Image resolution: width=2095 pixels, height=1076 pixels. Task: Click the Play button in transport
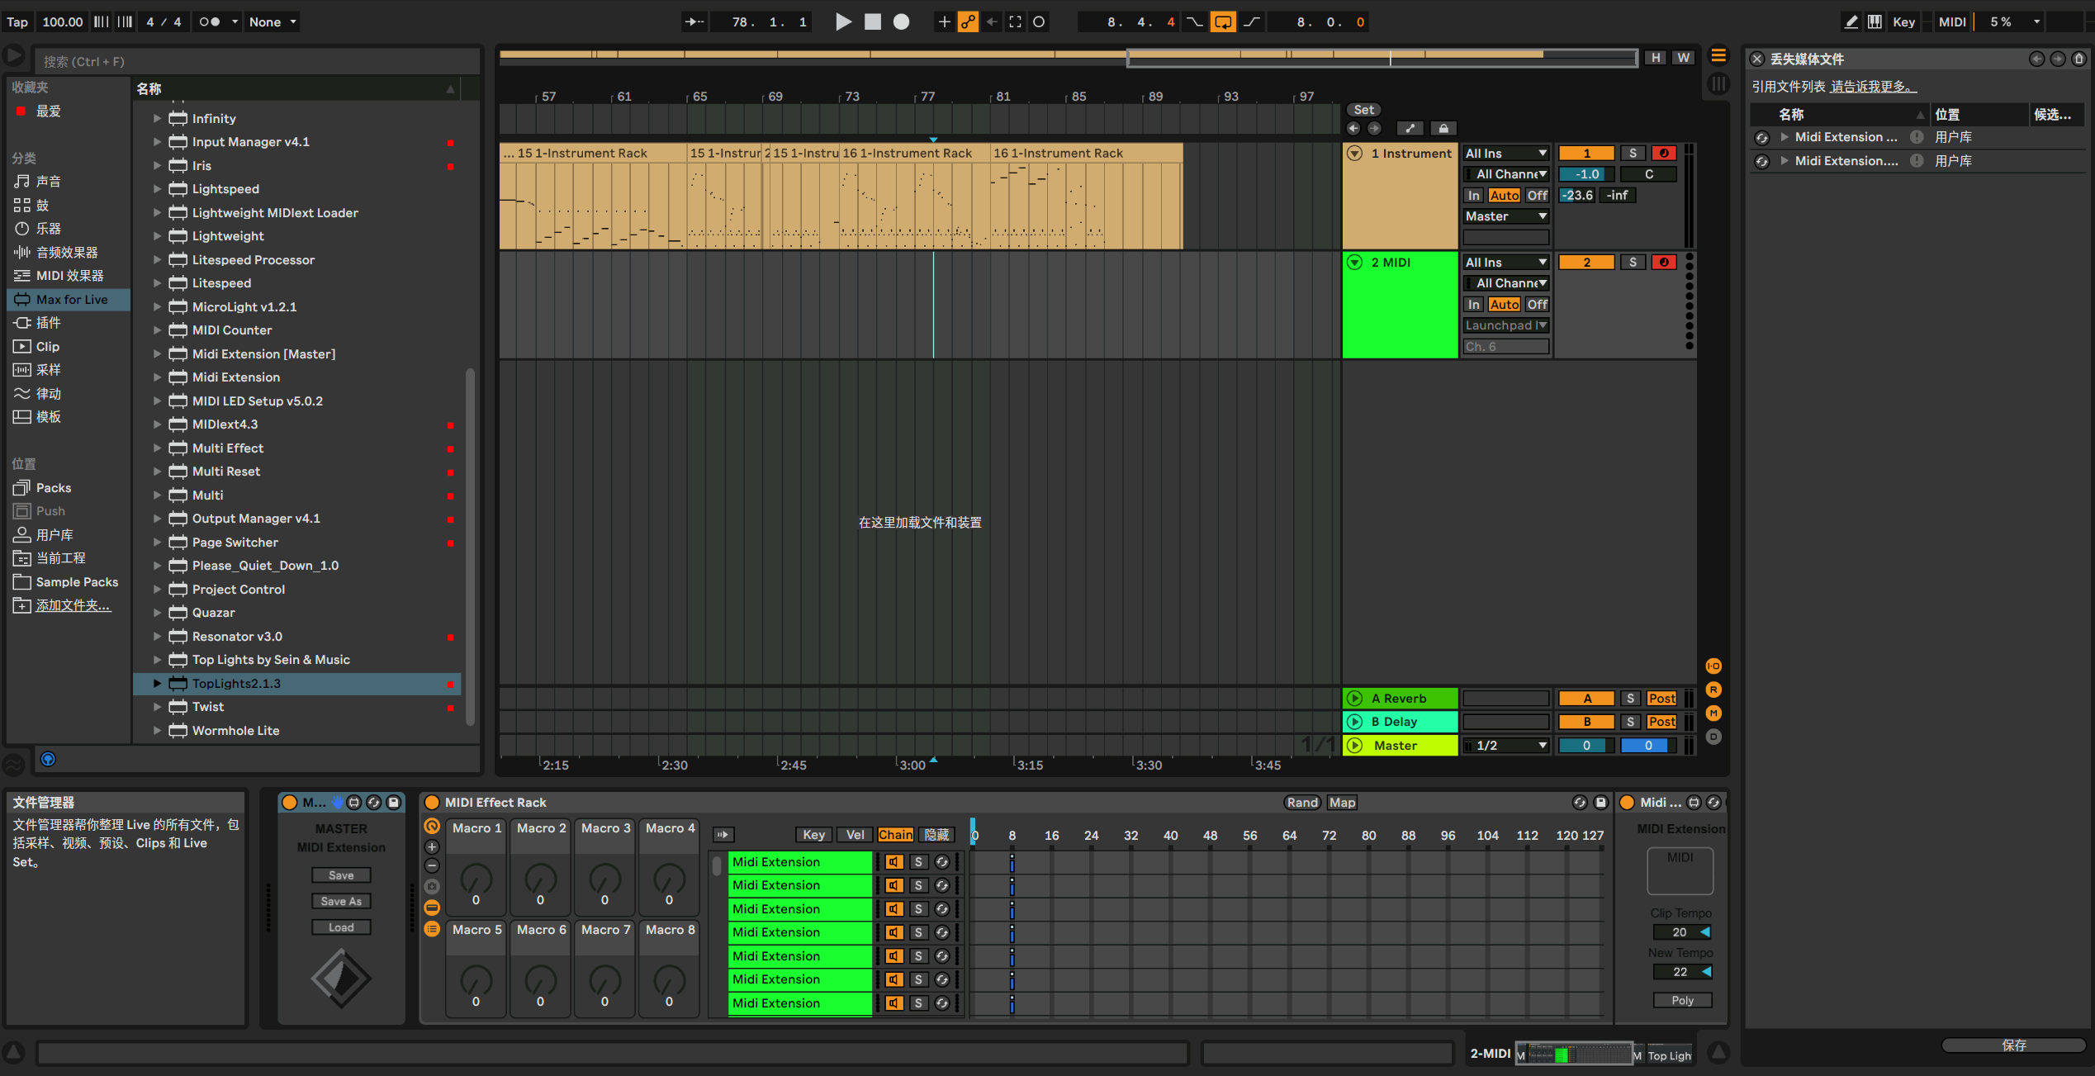coord(842,22)
